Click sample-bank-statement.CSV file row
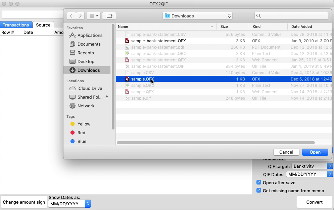The height and width of the screenshot is (210, 334). pos(224,35)
